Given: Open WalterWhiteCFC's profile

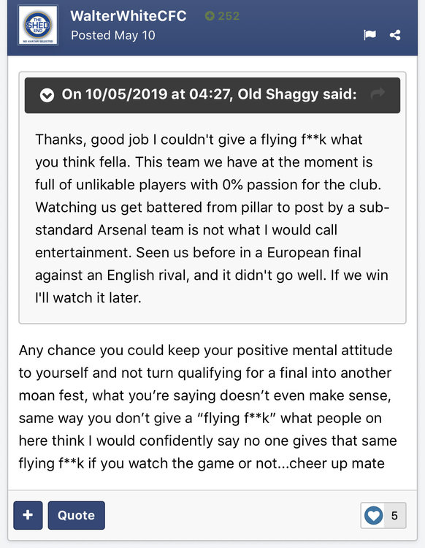Looking at the screenshot, I should [x=129, y=16].
